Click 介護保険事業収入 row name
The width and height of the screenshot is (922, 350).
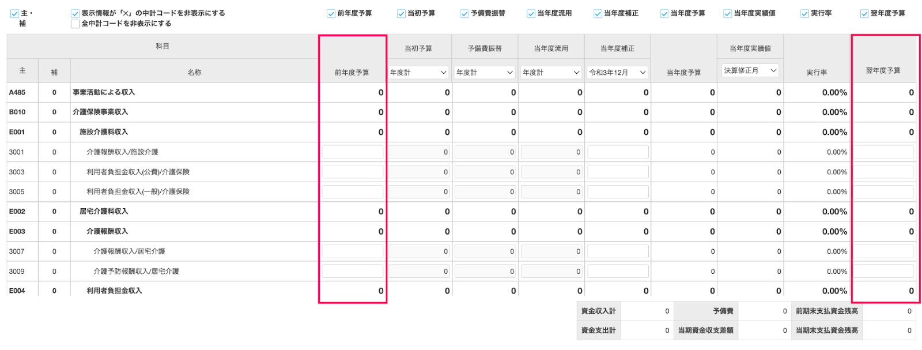(x=100, y=112)
